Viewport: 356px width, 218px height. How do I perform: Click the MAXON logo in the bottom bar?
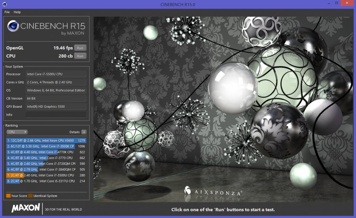coord(25,208)
